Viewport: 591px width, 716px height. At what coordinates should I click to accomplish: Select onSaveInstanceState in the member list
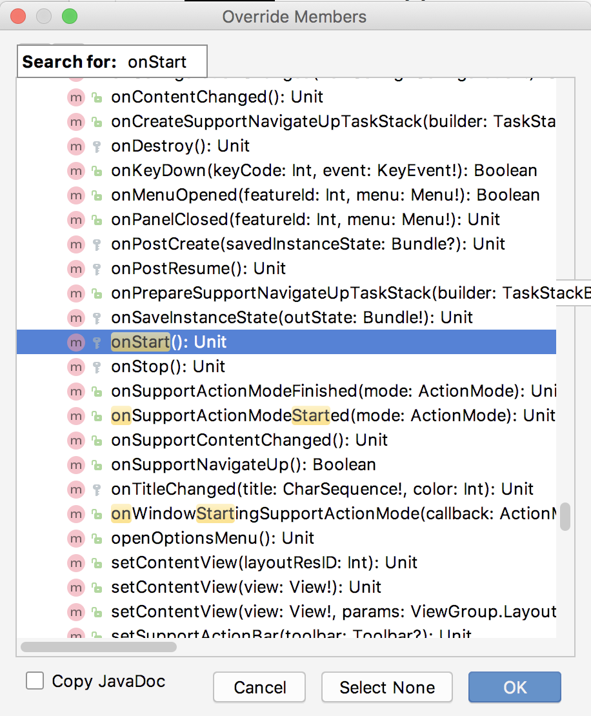(292, 318)
